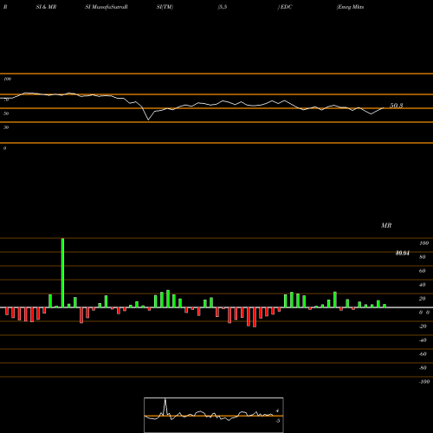The height and width of the screenshot is (433, 433).
Task: Click the current RSI value 50.8
Action: (397, 106)
